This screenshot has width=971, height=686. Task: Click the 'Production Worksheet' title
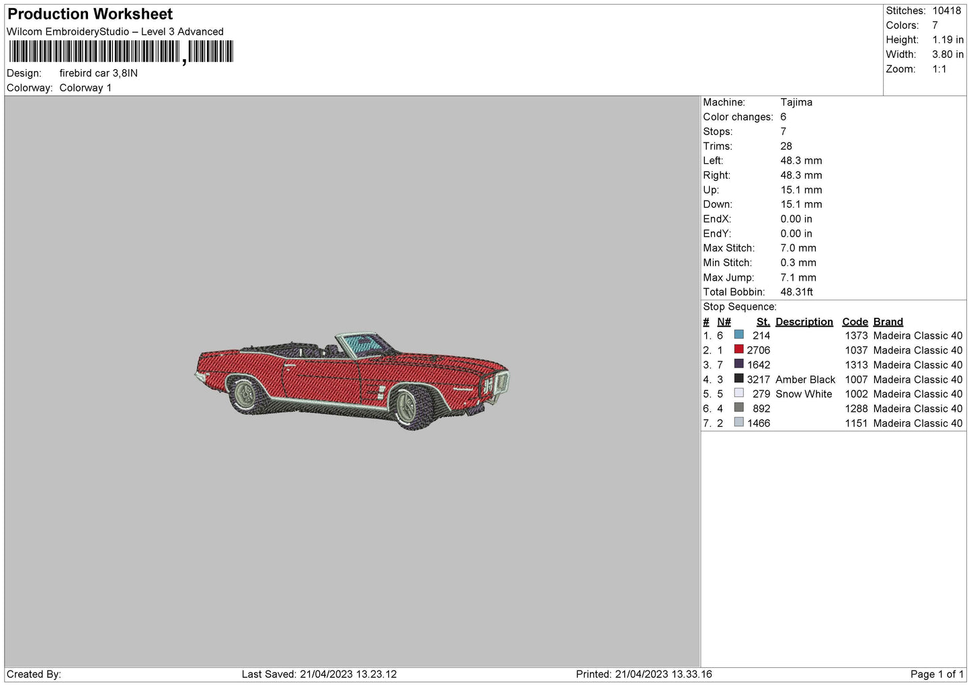click(90, 14)
